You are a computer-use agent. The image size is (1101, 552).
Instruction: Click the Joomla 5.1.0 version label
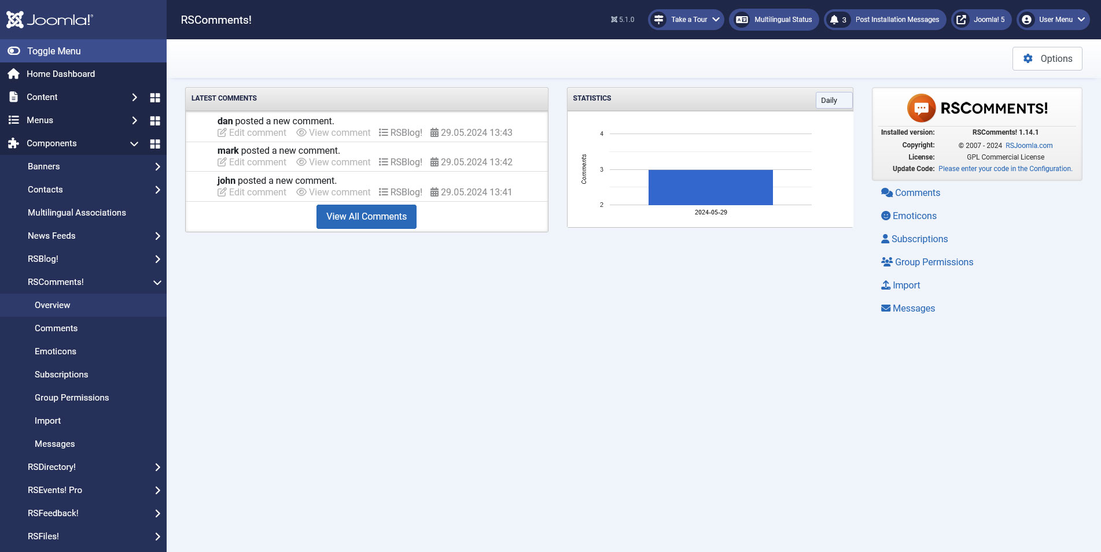click(x=623, y=20)
